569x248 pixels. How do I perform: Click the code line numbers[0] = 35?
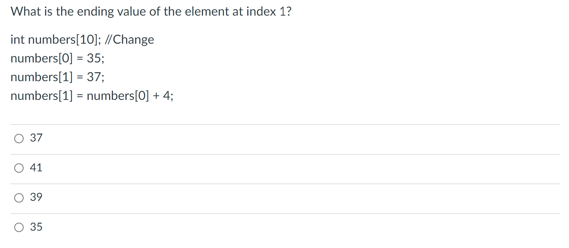[57, 58]
